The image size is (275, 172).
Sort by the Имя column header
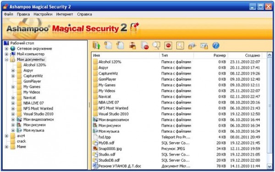[126, 55]
